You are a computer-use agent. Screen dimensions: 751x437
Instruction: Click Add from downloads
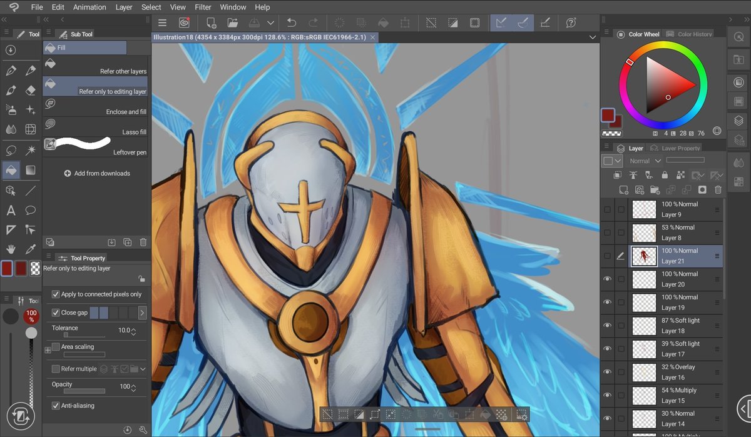[x=96, y=173]
